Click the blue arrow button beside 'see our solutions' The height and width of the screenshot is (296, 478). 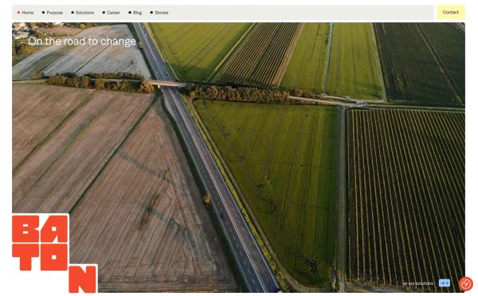point(445,283)
